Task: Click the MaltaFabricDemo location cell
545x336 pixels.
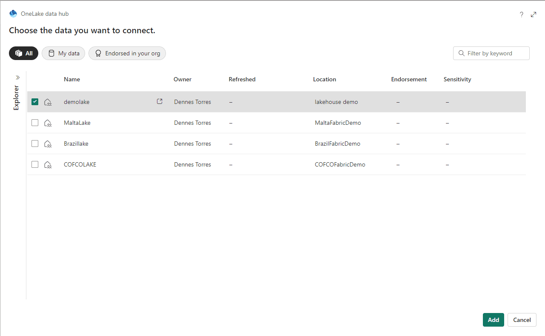Action: point(338,123)
